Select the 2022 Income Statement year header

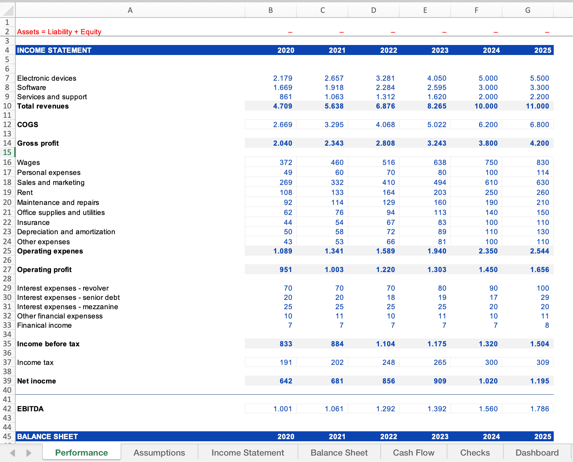coord(374,50)
